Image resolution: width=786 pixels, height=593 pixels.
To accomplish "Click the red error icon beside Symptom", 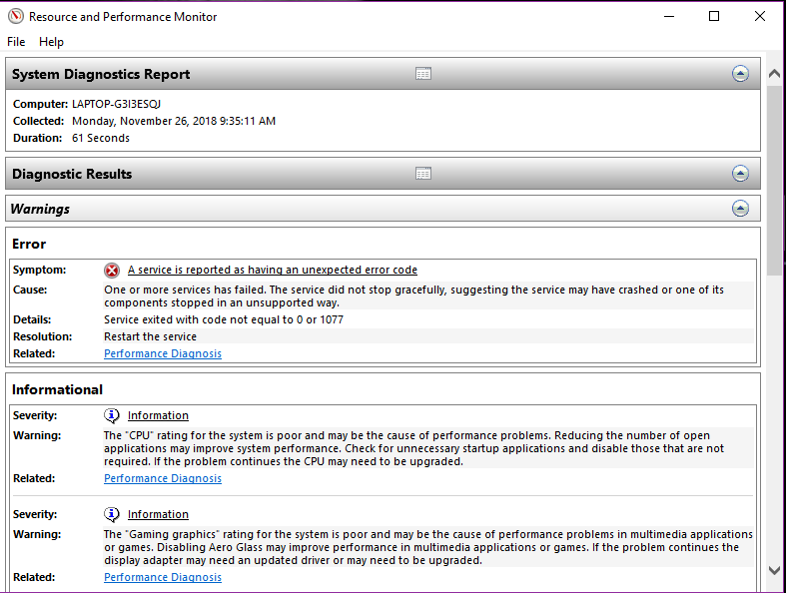I will coord(112,271).
